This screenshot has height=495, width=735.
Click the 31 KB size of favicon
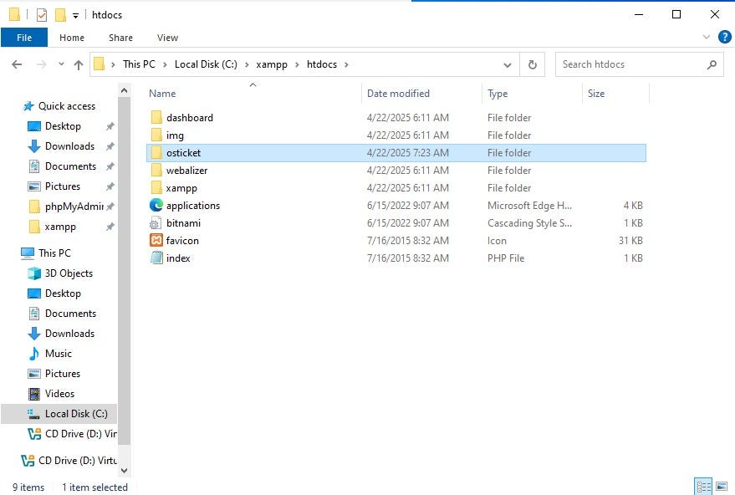point(630,241)
